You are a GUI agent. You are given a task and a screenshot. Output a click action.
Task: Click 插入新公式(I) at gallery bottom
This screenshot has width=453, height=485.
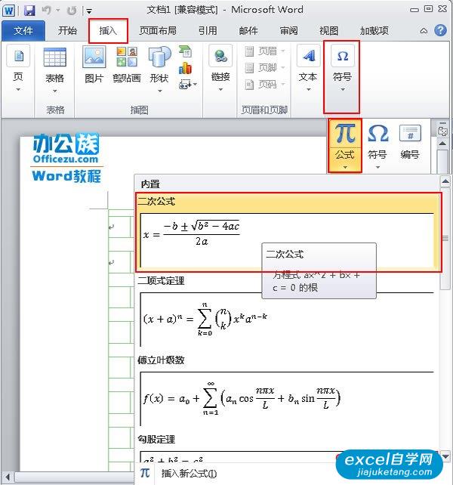[x=189, y=473]
